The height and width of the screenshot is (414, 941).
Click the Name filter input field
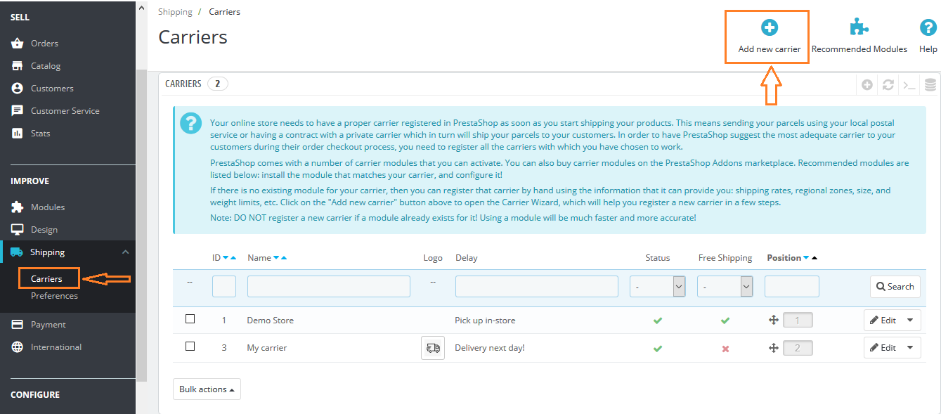coord(328,287)
